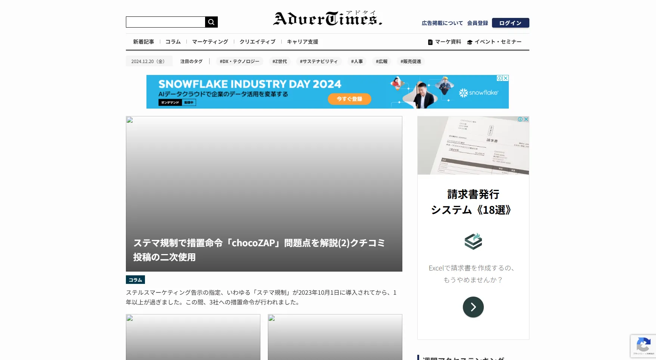Click the graduation cap seminar icon

(x=470, y=42)
